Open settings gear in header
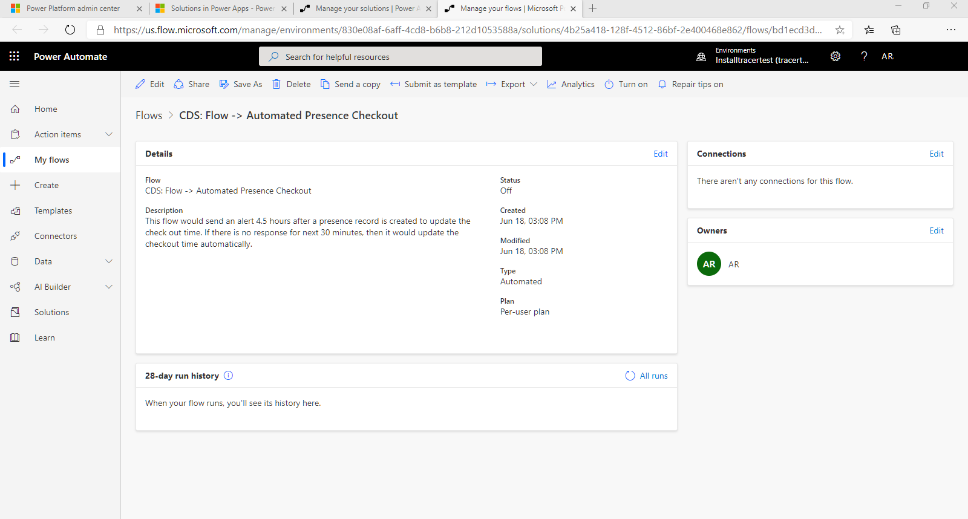 pos(836,56)
